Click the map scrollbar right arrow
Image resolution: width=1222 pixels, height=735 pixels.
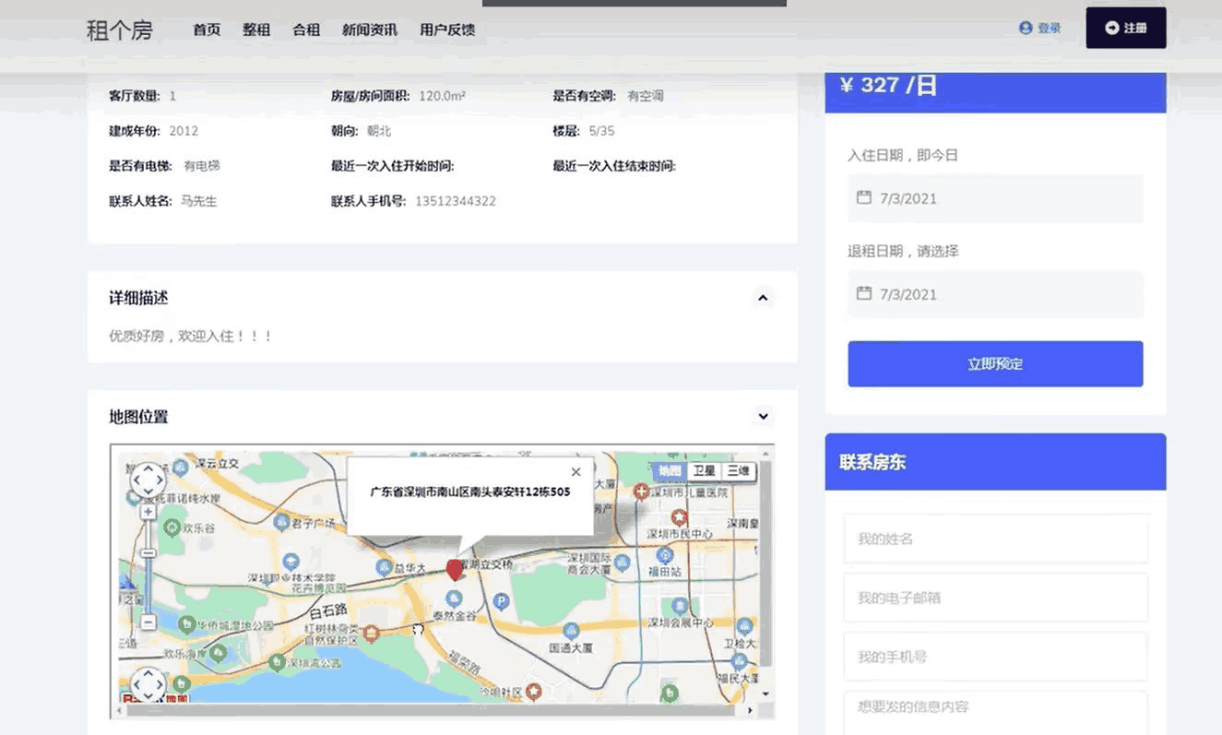click(x=750, y=710)
